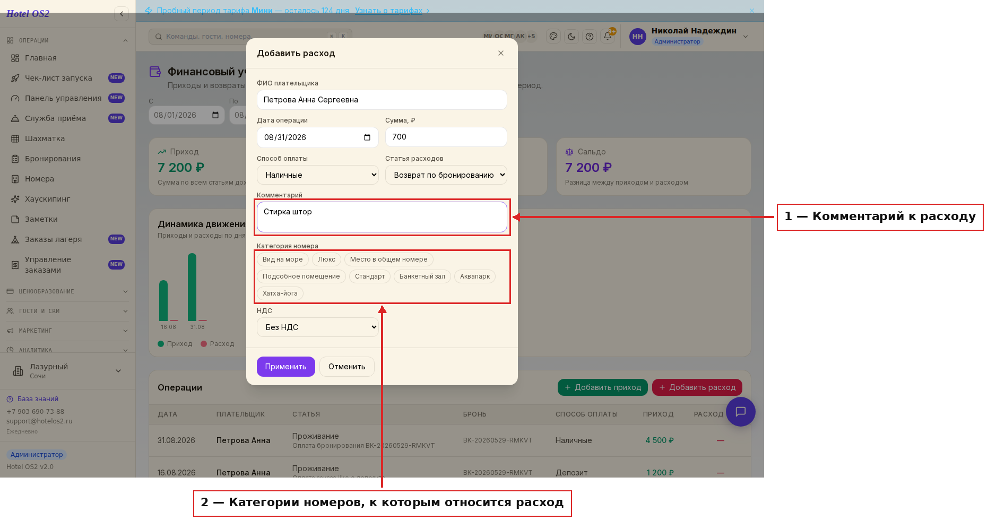996x529 pixels.
Task: Toggle the Стандарт category chip
Action: (x=370, y=276)
